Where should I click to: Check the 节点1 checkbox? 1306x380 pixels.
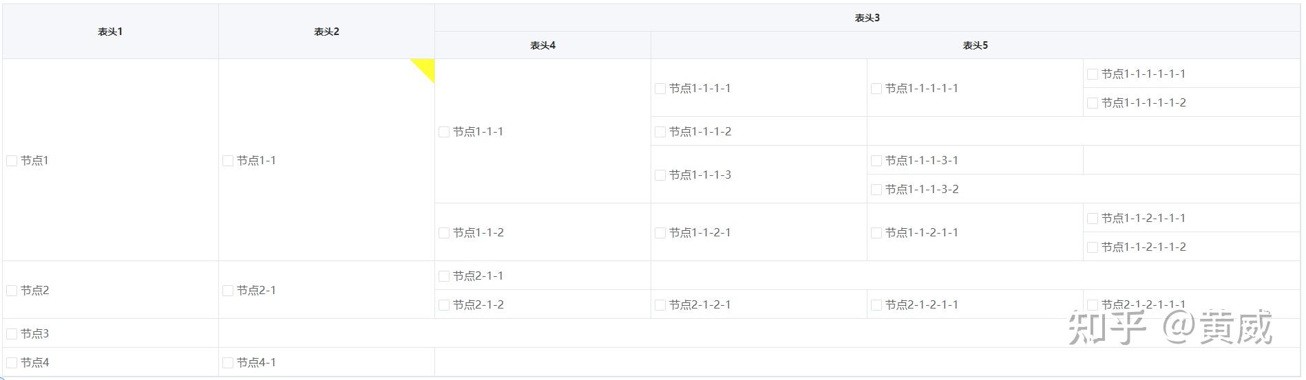tap(12, 161)
